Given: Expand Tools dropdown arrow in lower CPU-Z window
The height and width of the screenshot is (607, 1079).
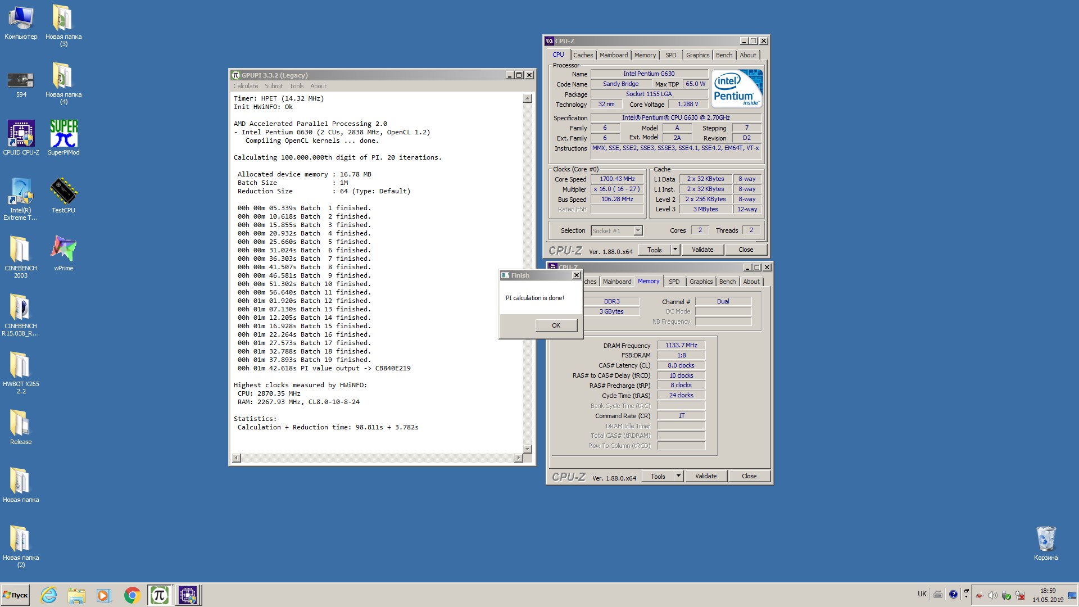Looking at the screenshot, I should point(678,476).
